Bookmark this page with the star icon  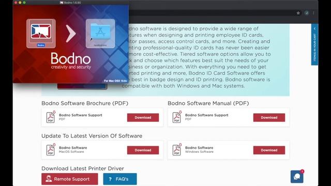point(298,13)
